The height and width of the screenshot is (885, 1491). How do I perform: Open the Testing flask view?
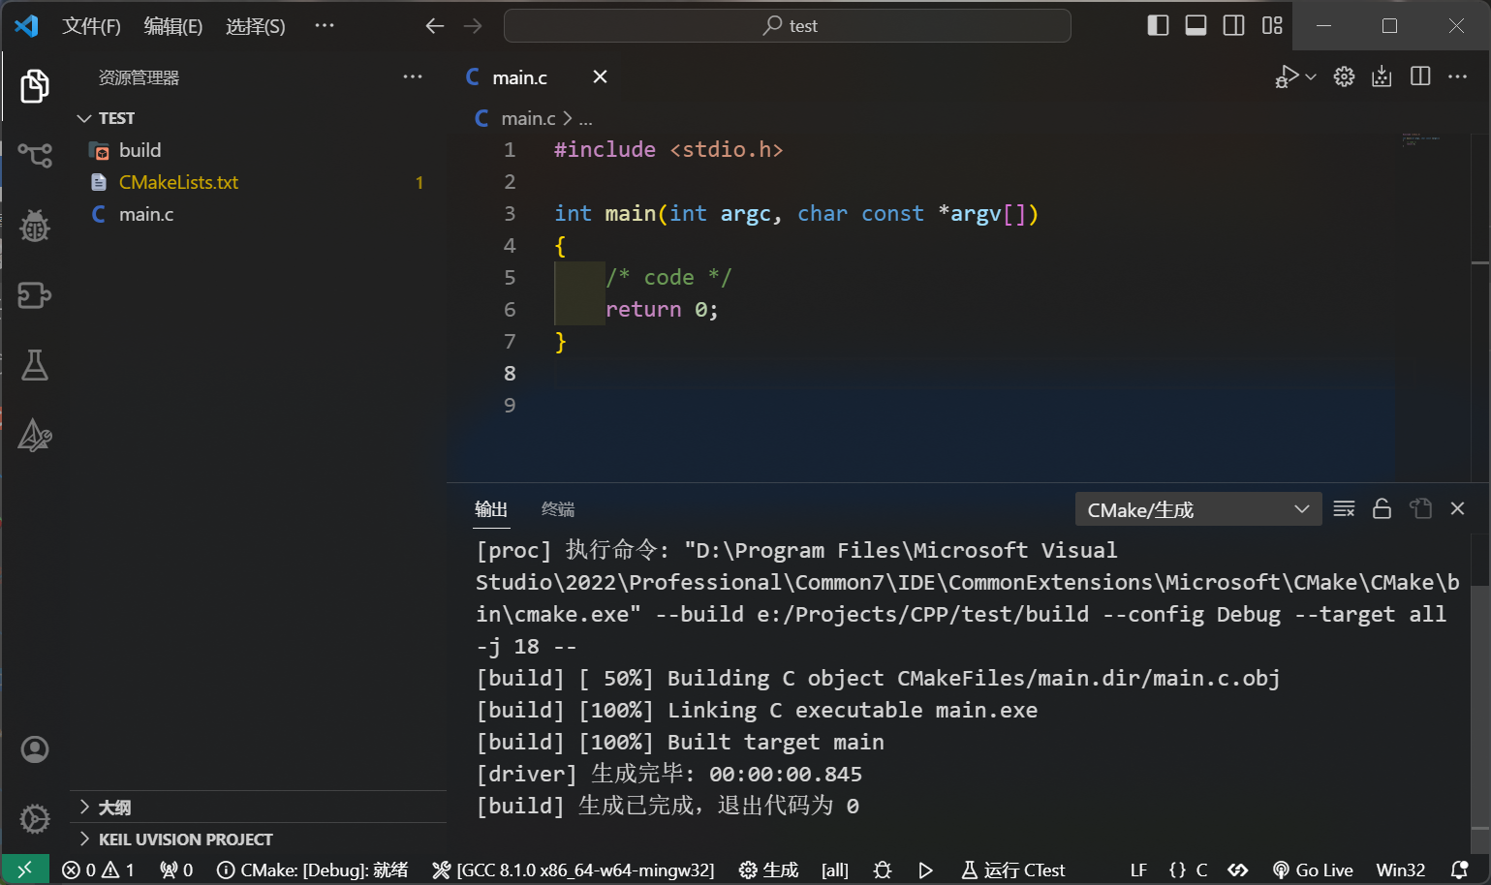(x=35, y=365)
